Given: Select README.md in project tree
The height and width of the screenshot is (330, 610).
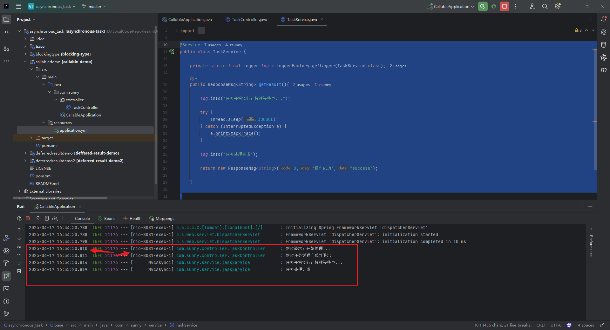Looking at the screenshot, I should coord(47,183).
